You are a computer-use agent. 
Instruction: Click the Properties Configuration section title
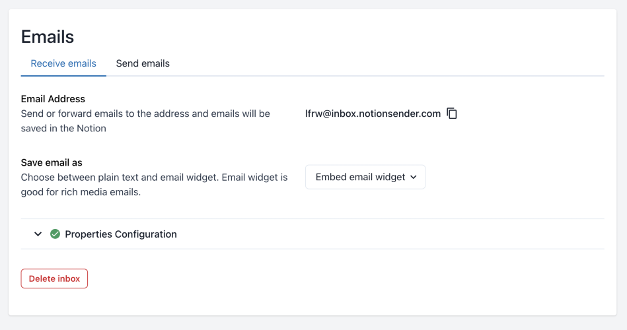click(x=121, y=234)
